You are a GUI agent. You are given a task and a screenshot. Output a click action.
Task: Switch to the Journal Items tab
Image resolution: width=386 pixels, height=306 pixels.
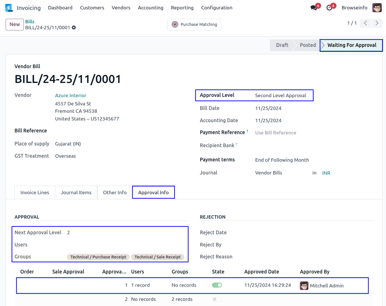pyautogui.click(x=76, y=193)
